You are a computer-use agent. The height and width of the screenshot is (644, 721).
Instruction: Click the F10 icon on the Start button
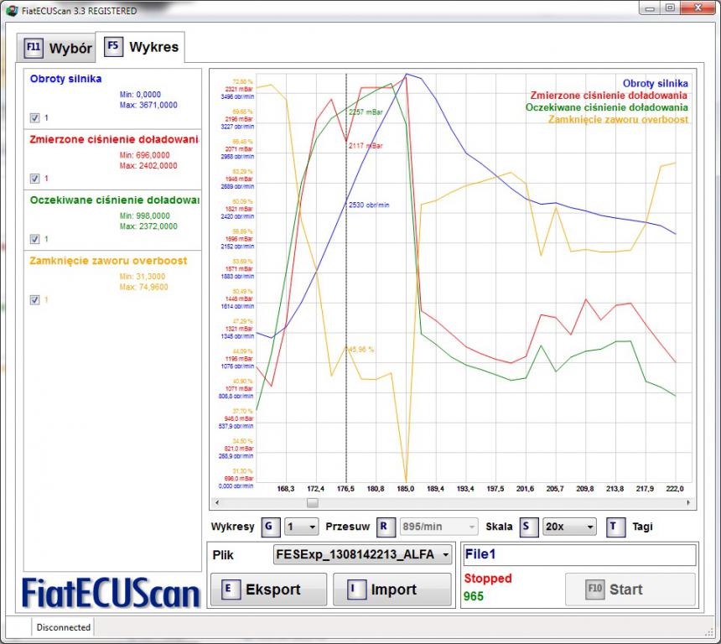point(594,589)
